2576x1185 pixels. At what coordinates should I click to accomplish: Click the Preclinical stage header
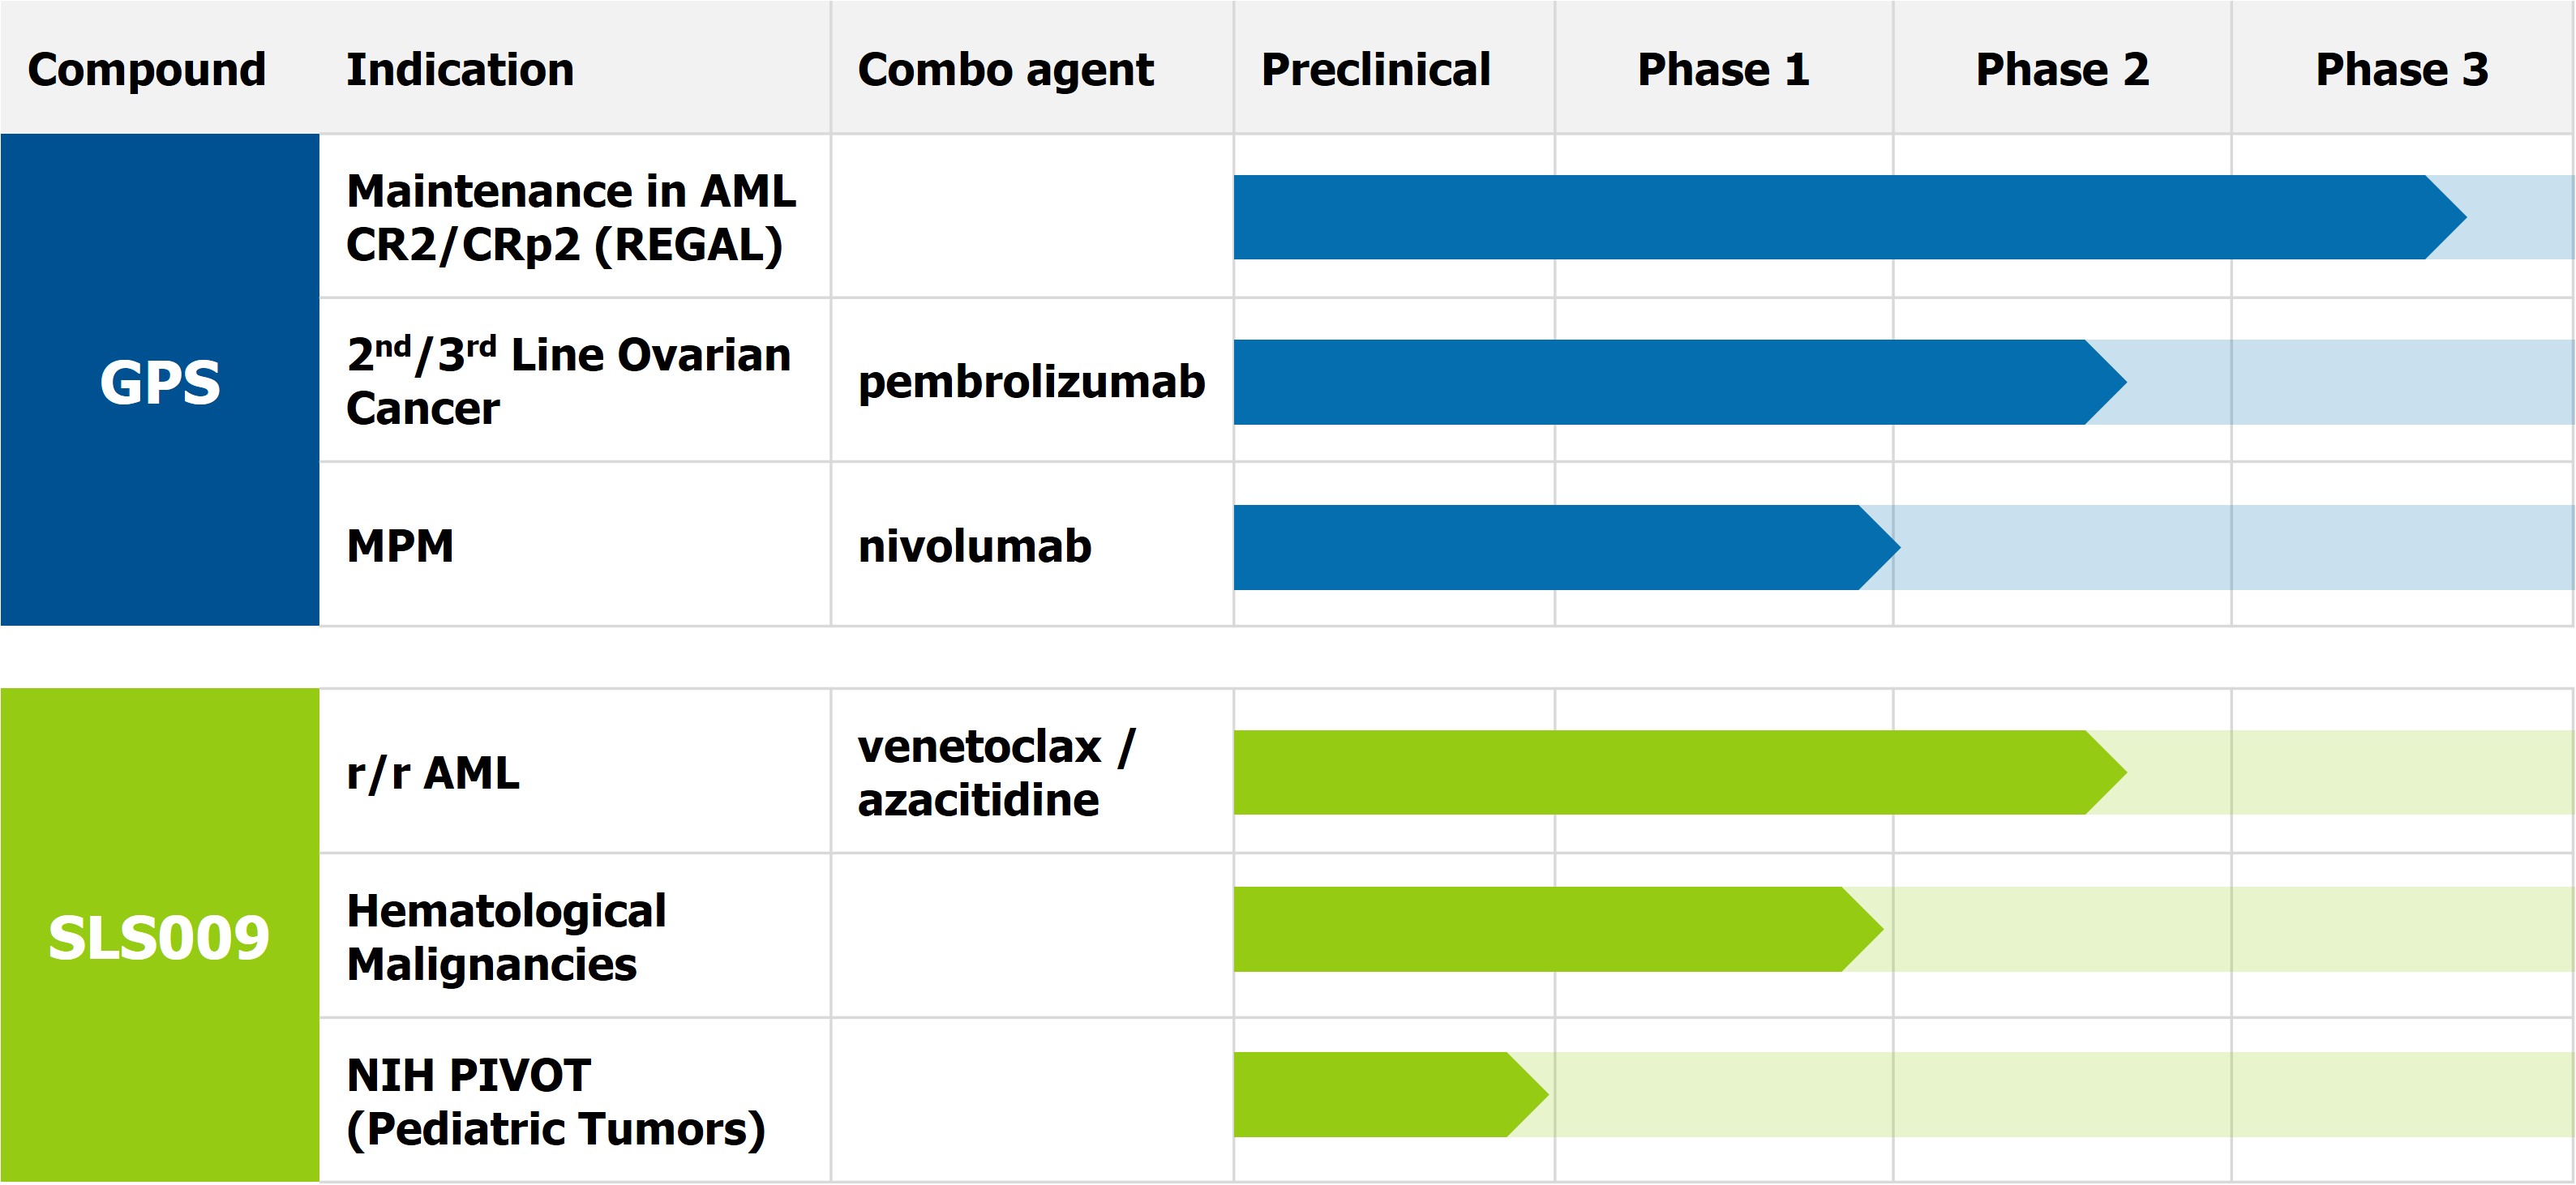coord(1375,69)
